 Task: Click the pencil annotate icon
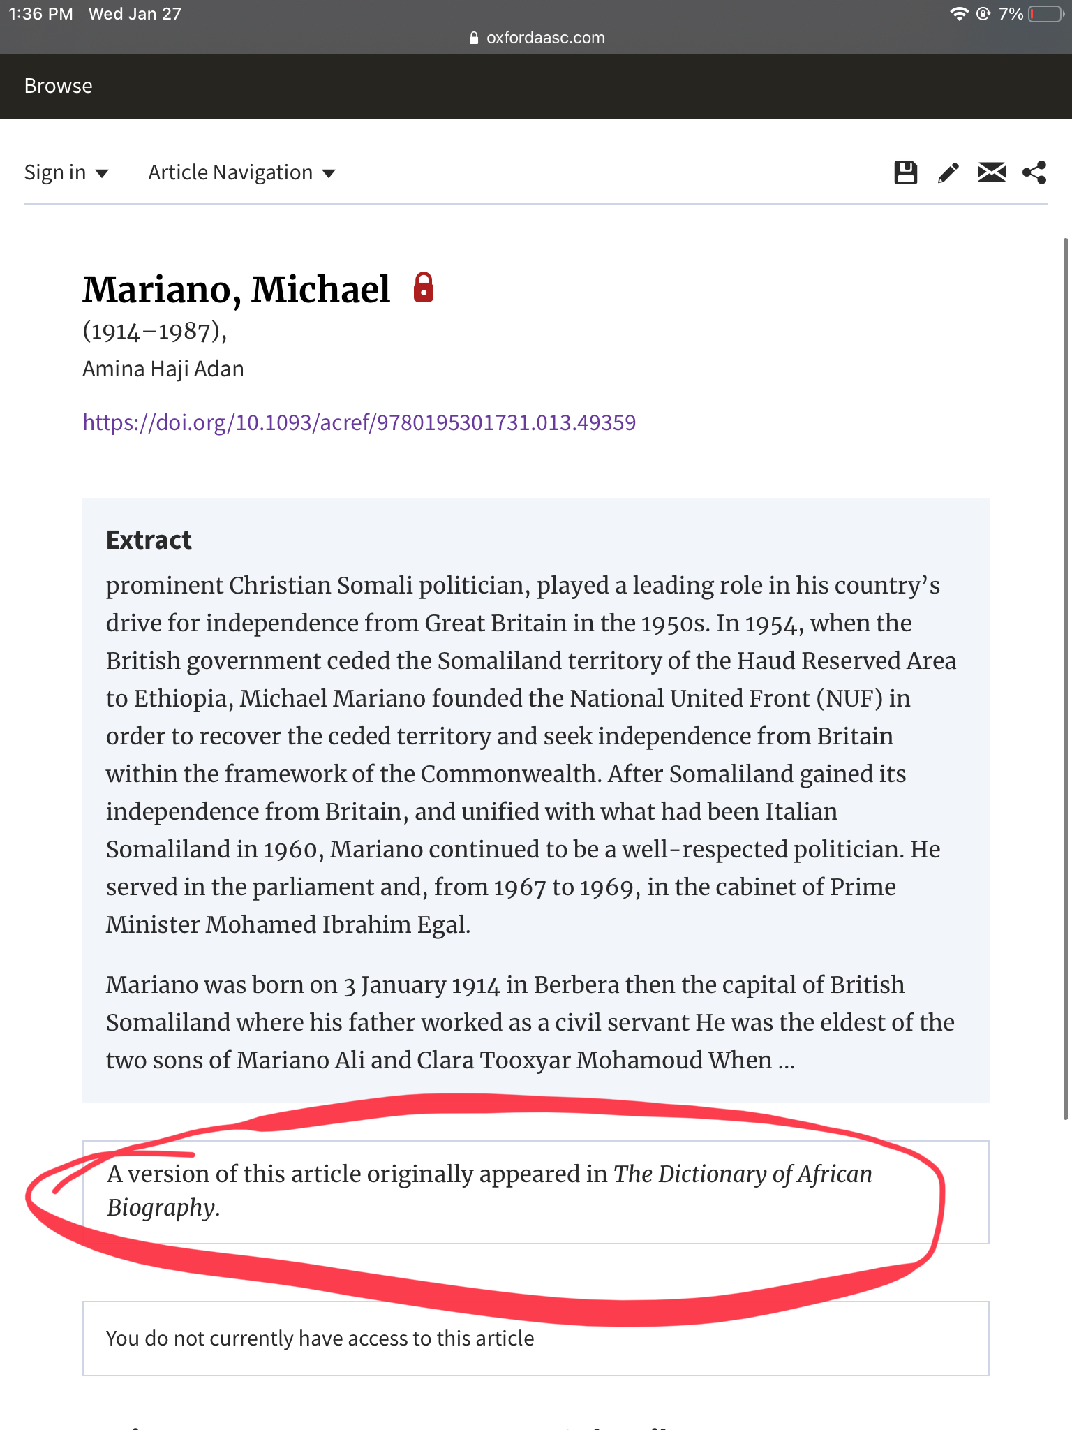[x=948, y=172]
